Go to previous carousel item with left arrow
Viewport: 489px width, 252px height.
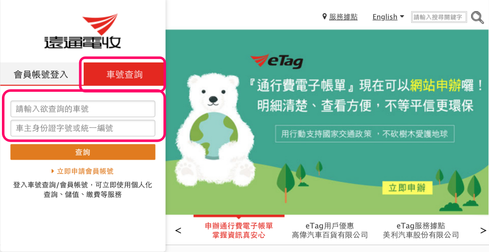[x=178, y=231]
